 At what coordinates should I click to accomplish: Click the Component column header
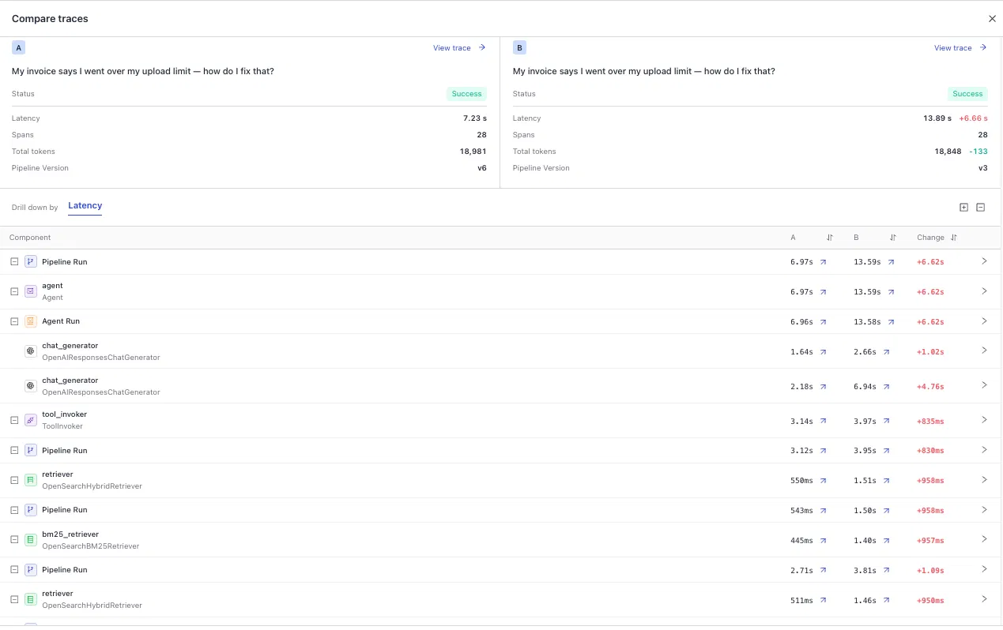point(30,238)
